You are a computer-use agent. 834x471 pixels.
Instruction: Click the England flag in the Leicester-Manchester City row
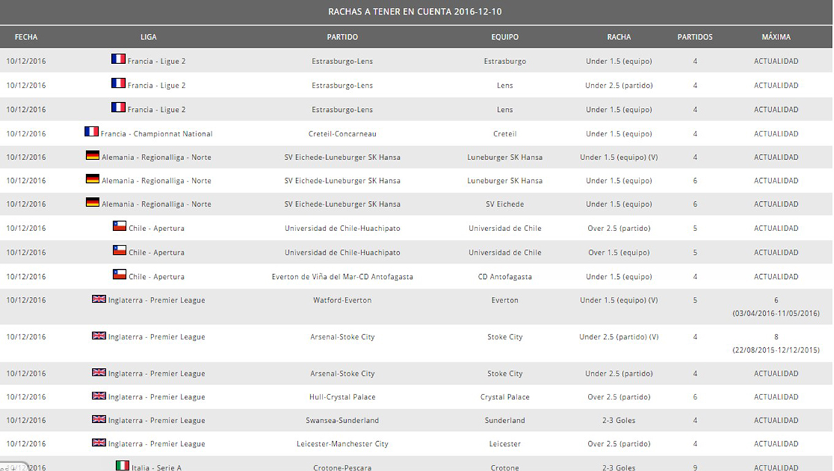[99, 443]
